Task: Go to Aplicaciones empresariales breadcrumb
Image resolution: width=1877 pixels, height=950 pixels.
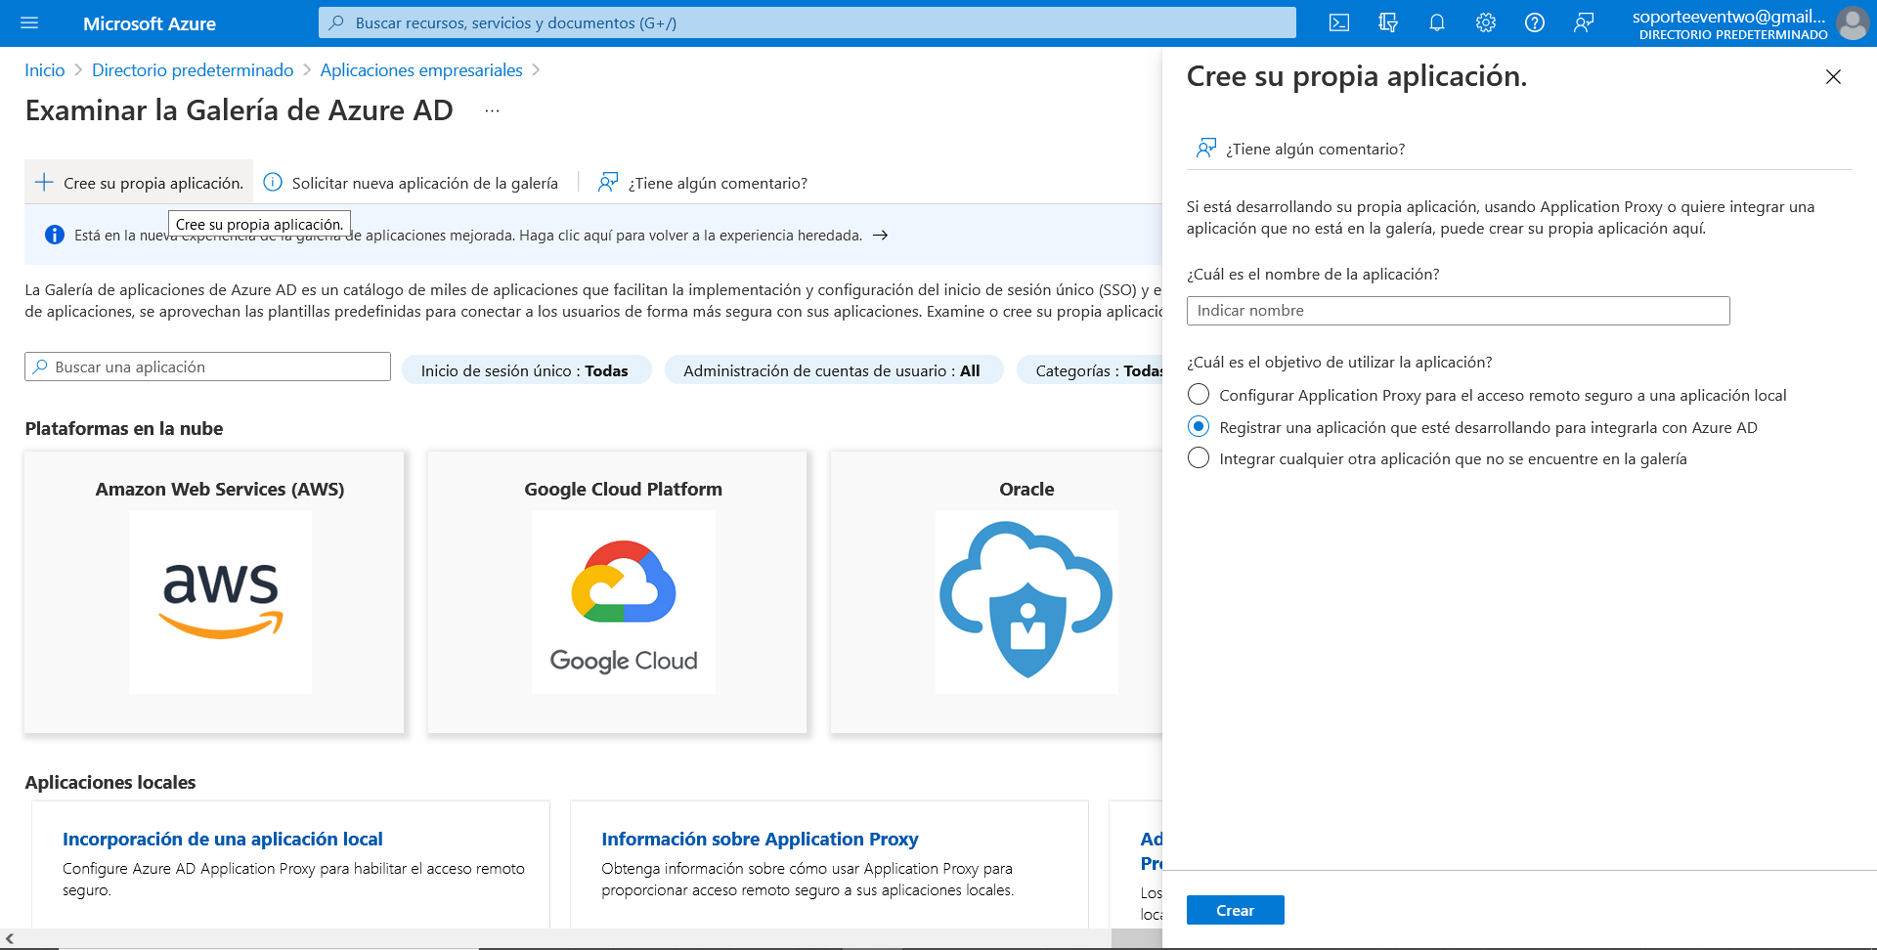Action: (x=421, y=70)
